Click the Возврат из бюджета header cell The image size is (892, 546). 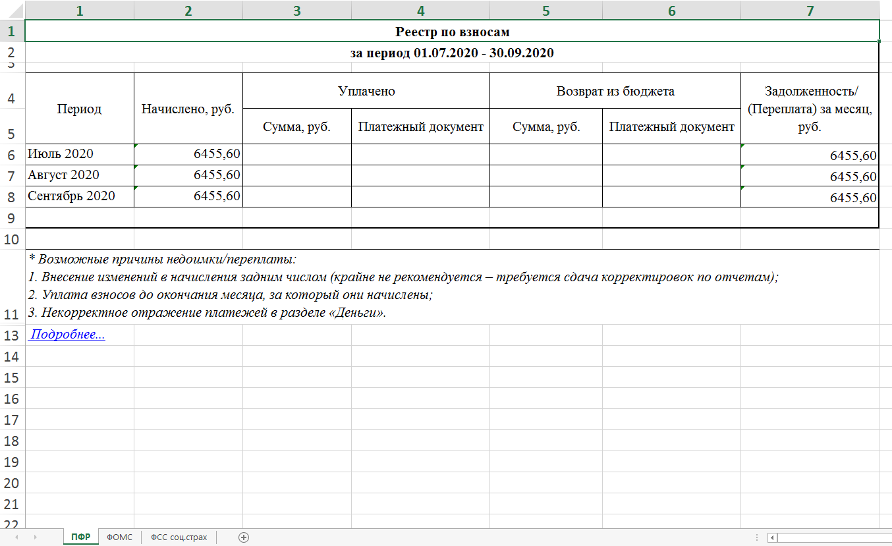(615, 91)
